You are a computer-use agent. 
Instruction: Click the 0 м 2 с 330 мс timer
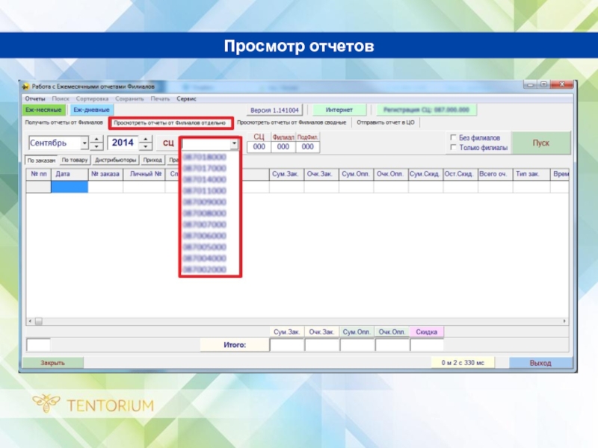463,363
